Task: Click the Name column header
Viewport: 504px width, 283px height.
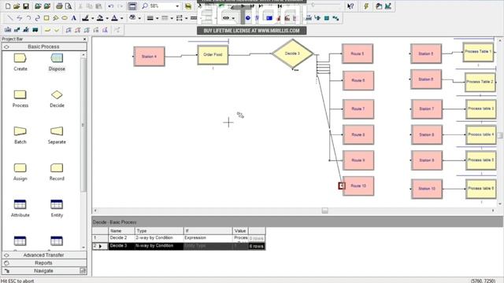Action: pos(121,230)
